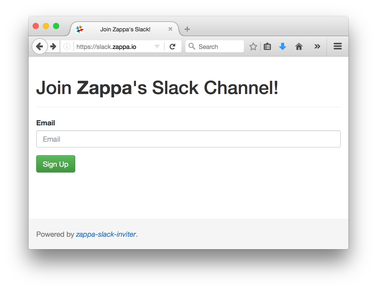Click the red close window button

[x=36, y=26]
